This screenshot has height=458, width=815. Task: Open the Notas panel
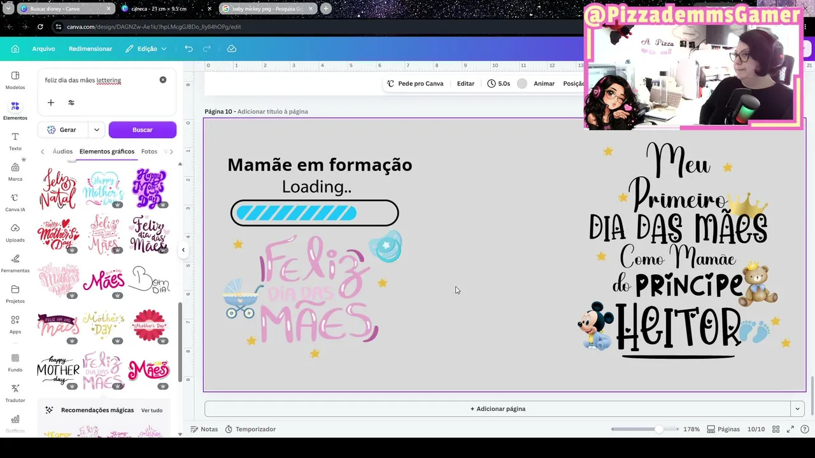pos(204,429)
